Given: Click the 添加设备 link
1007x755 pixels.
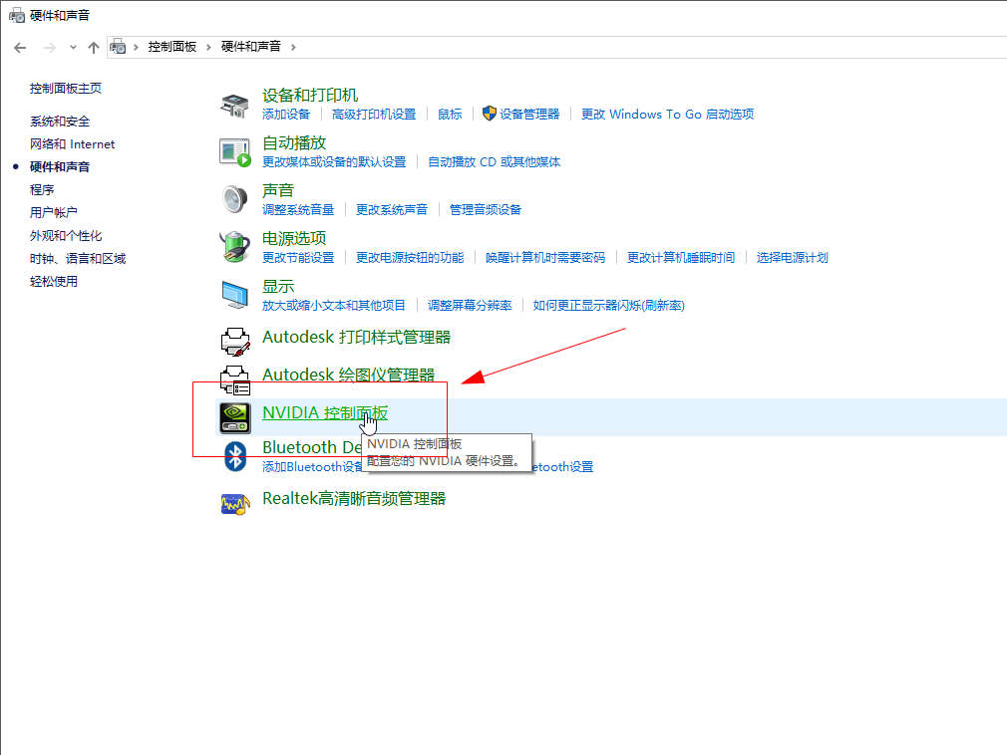Looking at the screenshot, I should coord(286,115).
